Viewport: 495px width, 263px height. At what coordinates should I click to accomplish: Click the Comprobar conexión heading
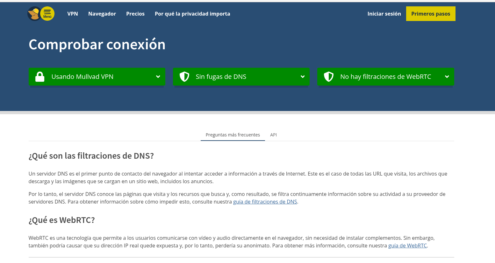[97, 45]
